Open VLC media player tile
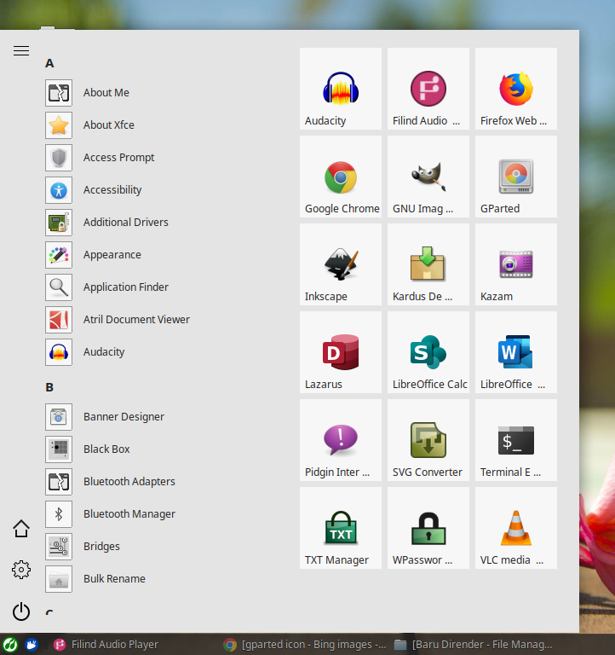The image size is (615, 655). coord(515,528)
